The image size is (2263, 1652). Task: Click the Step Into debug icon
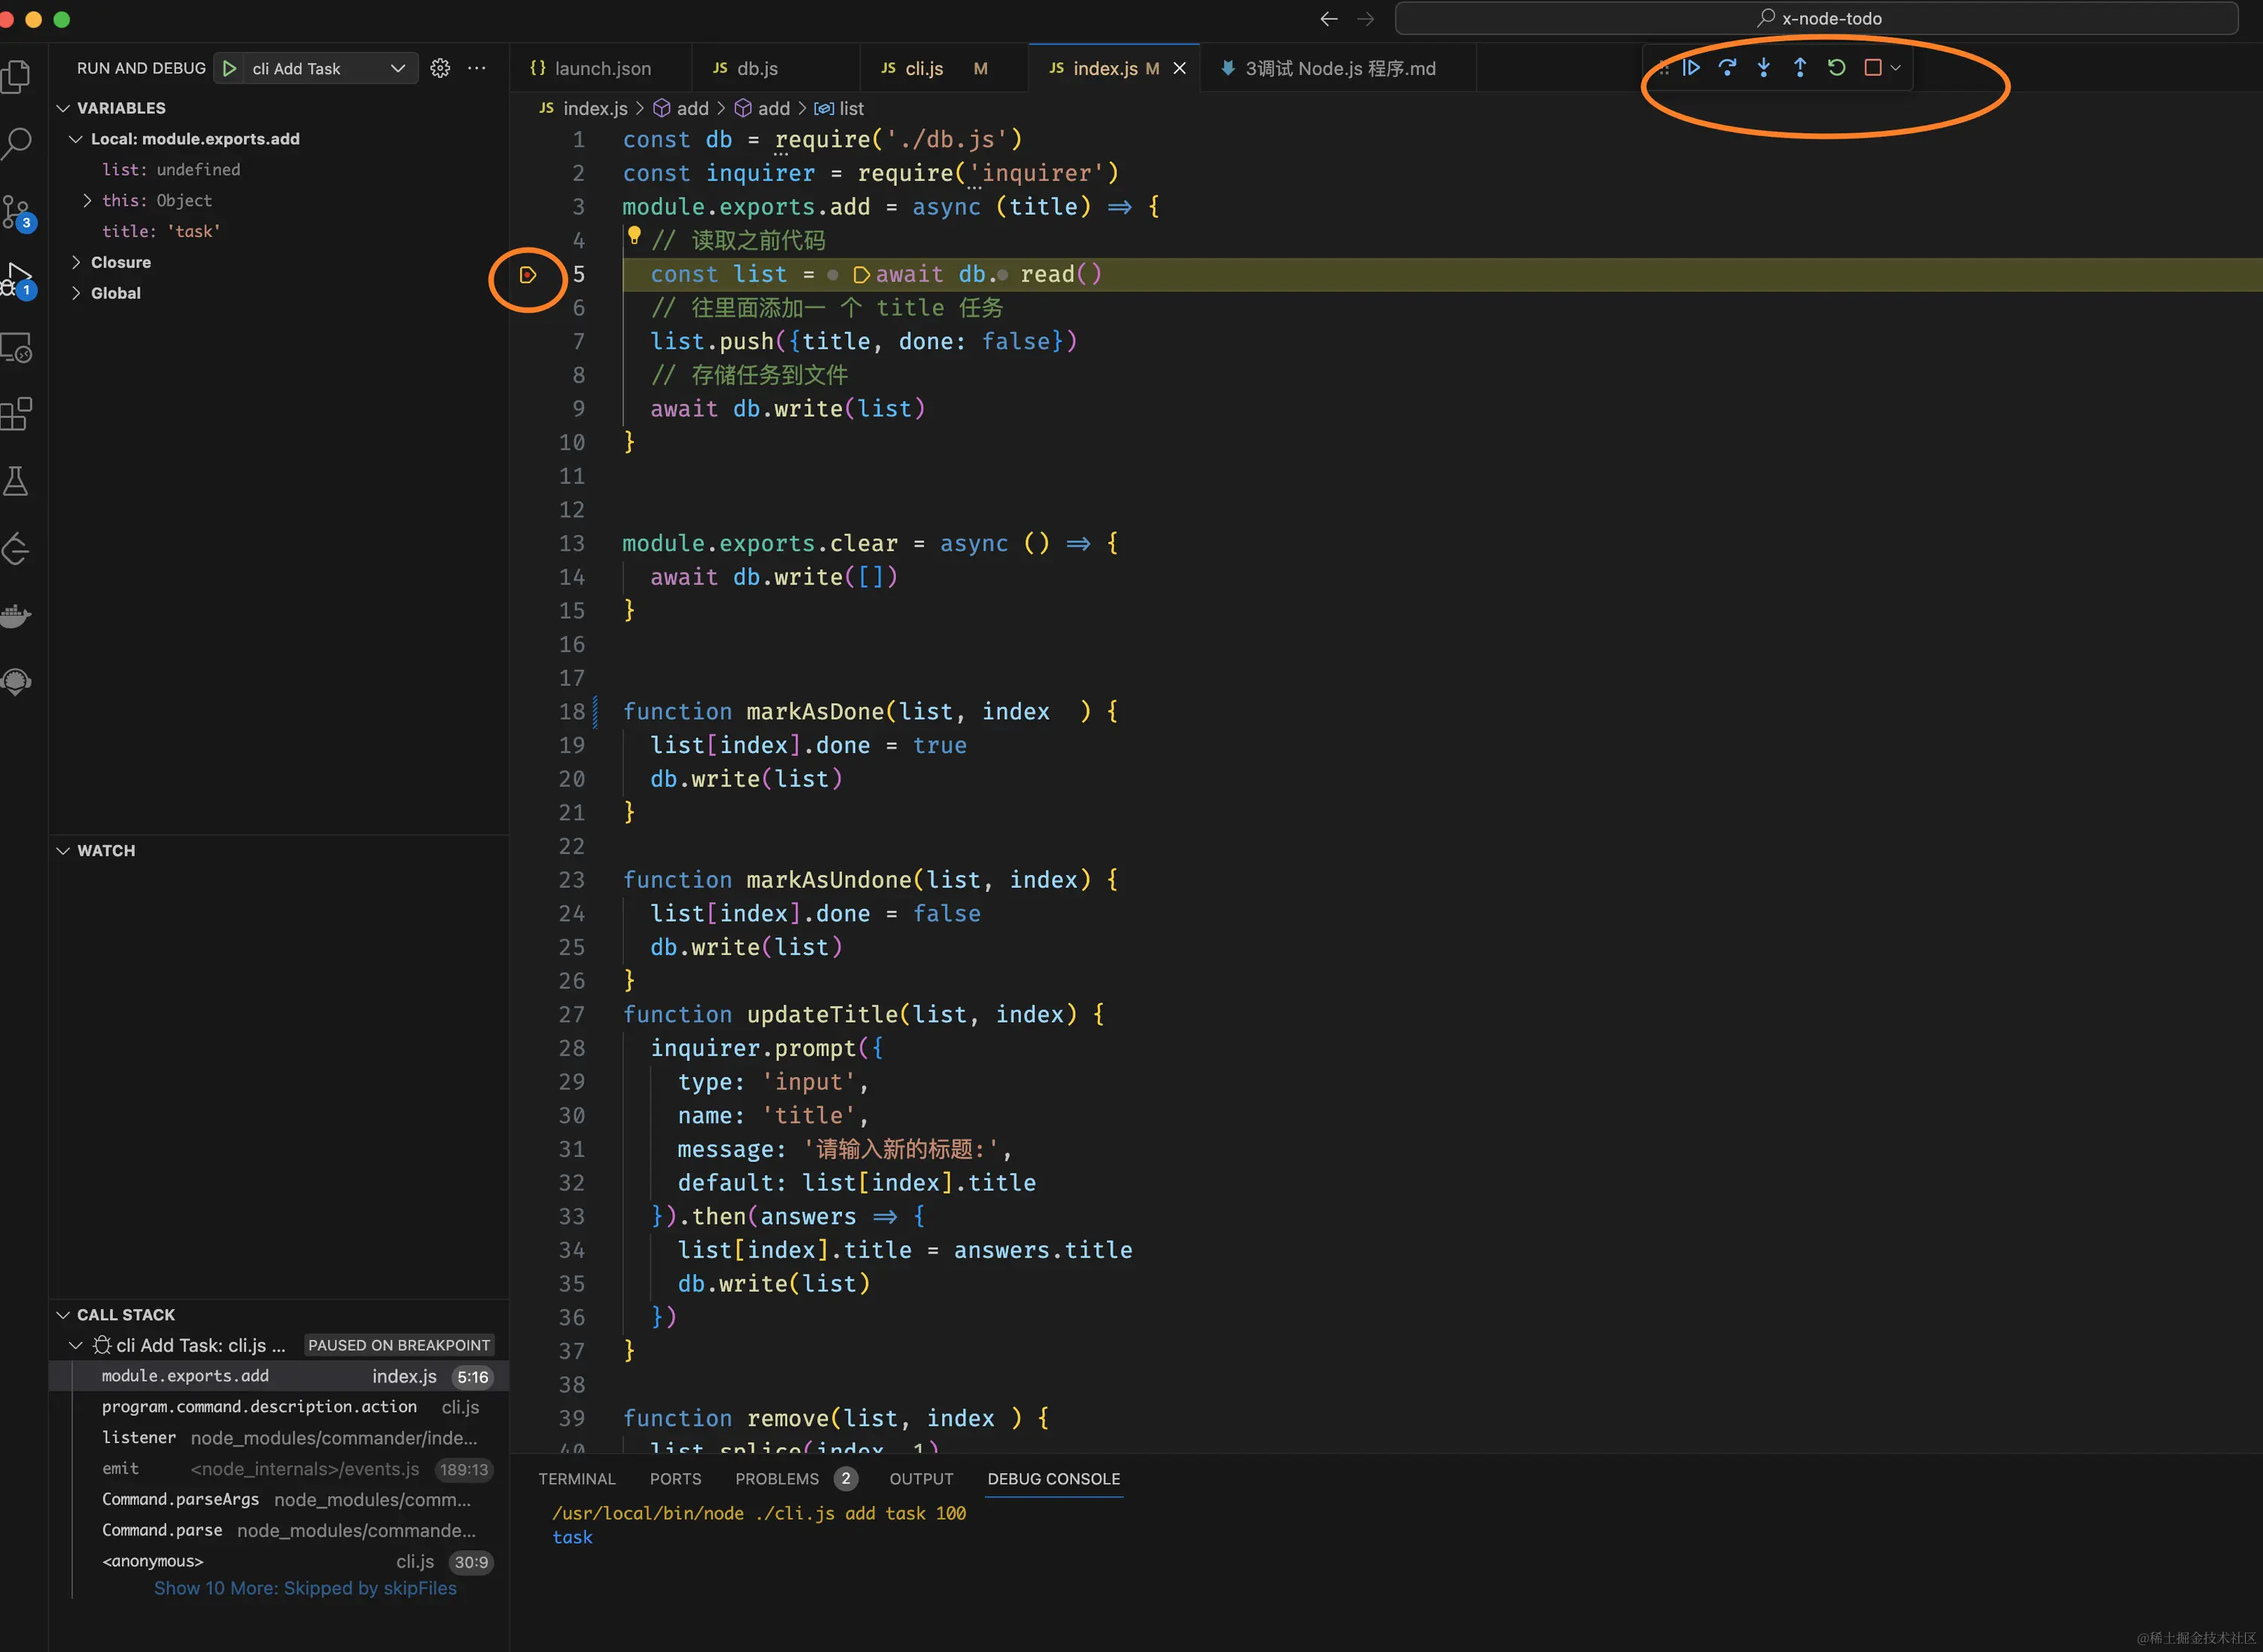tap(1763, 68)
